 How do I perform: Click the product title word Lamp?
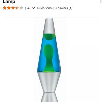(9, 2)
